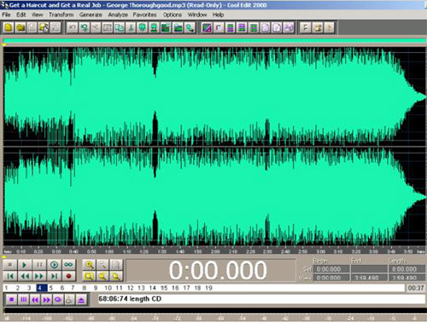The height and width of the screenshot is (324, 427).
Task: Click the green Rewind transport button
Action: coord(25,276)
